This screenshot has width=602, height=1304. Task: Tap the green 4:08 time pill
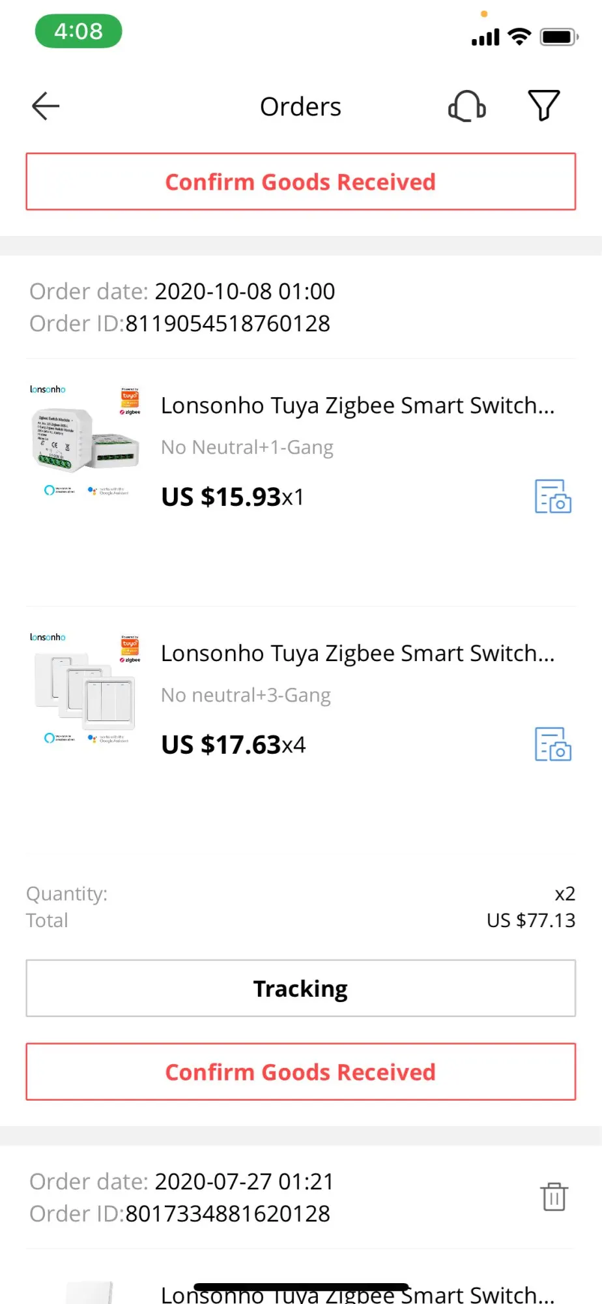78,31
